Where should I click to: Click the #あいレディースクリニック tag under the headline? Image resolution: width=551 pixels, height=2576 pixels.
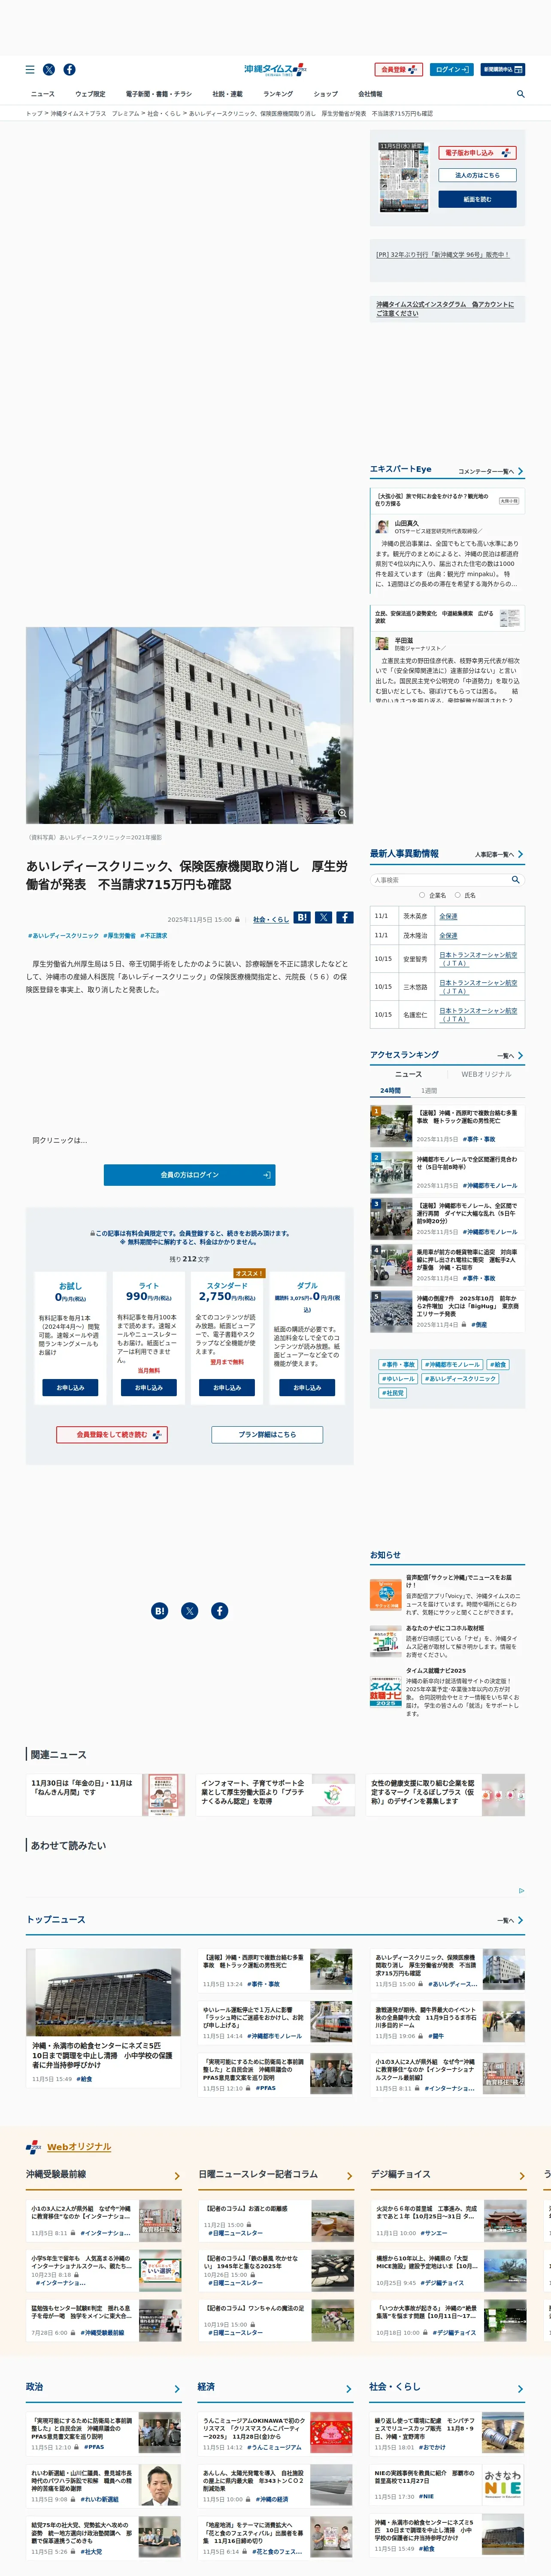[63, 936]
